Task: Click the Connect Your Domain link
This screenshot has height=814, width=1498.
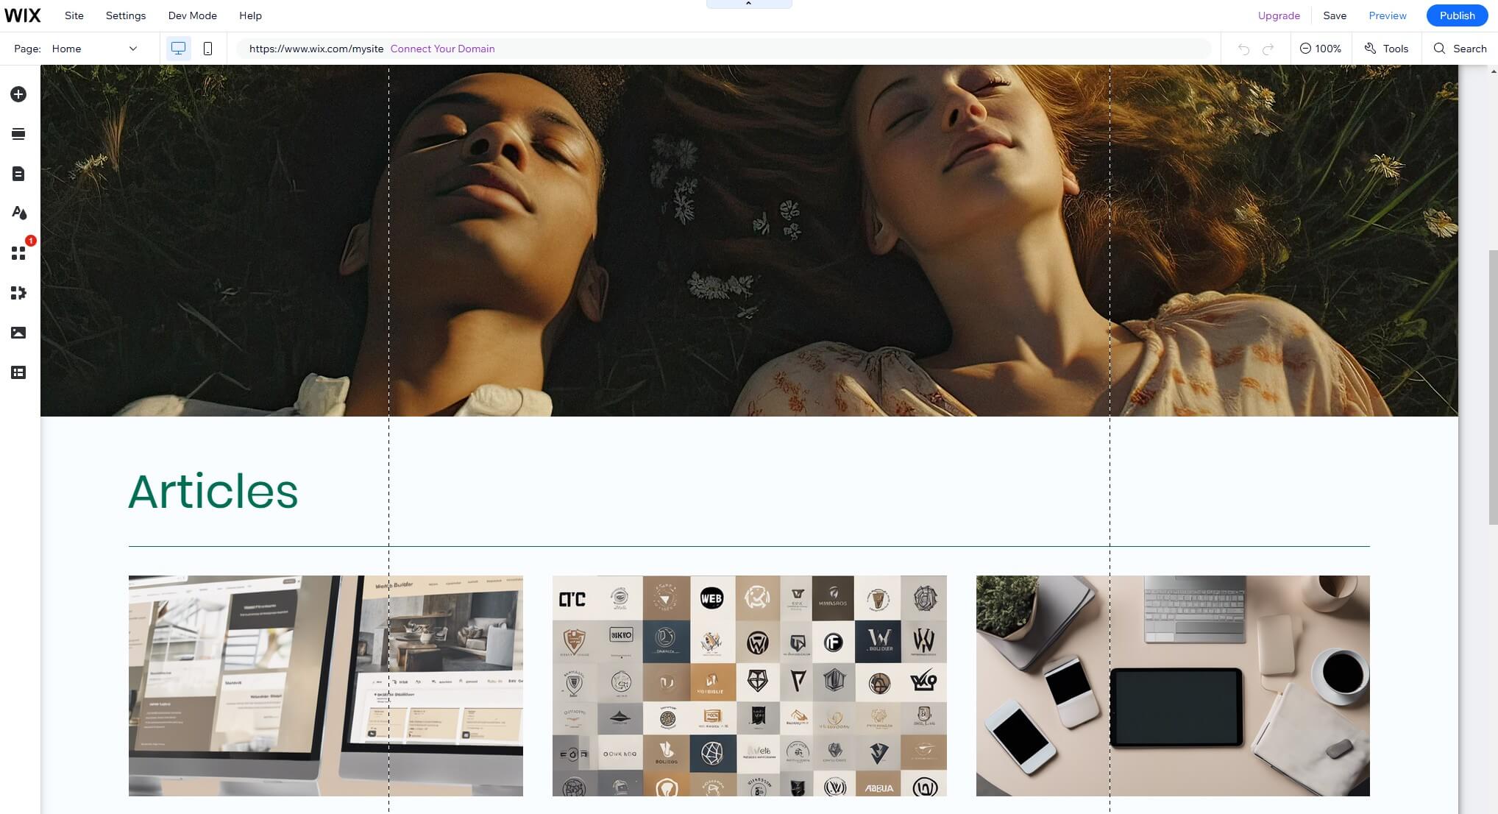Action: pos(442,49)
